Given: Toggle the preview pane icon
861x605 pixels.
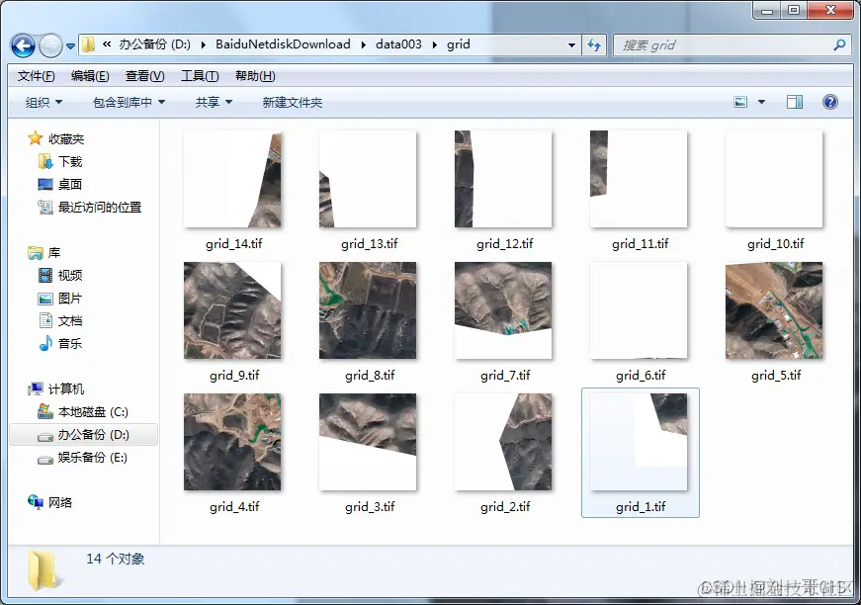Looking at the screenshot, I should coord(794,101).
